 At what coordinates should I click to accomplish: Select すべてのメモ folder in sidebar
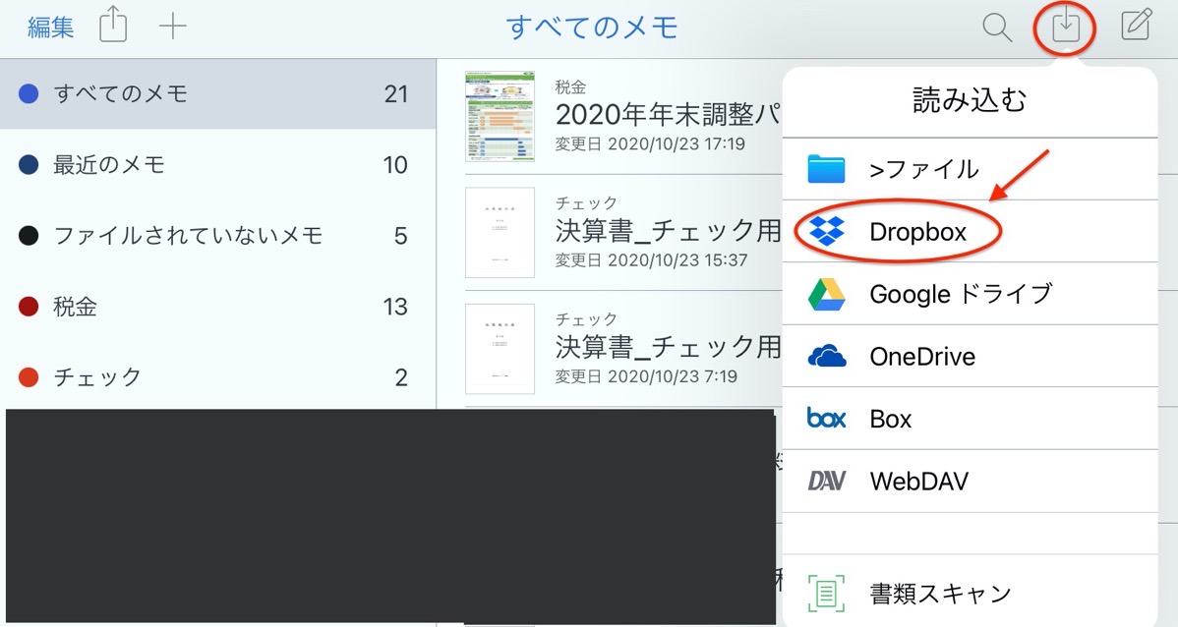(218, 94)
